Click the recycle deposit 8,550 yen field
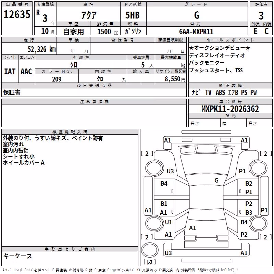Image resolution: width=274 pixels, height=274 pixels. [171, 79]
